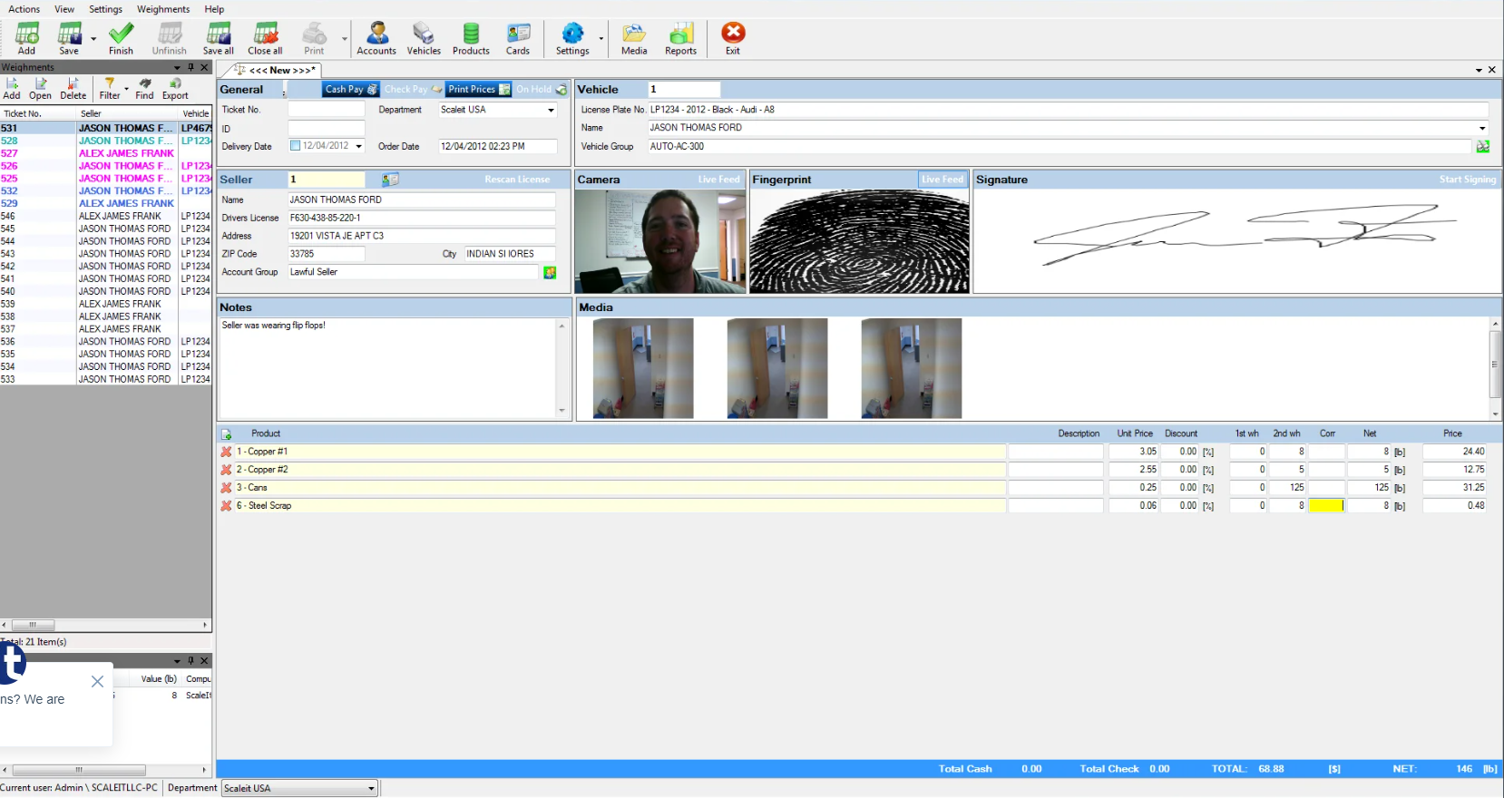Open the Vehicles toolbar icon
Screen dimensions: 1504x798
click(424, 38)
